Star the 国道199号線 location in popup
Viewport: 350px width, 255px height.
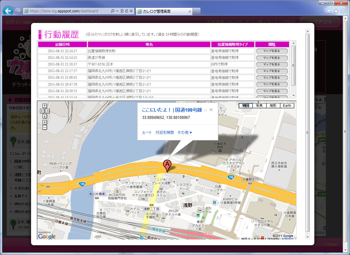point(205,110)
